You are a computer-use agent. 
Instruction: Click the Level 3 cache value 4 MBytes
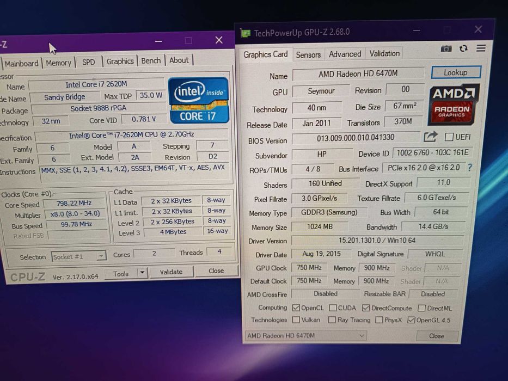pyautogui.click(x=173, y=232)
